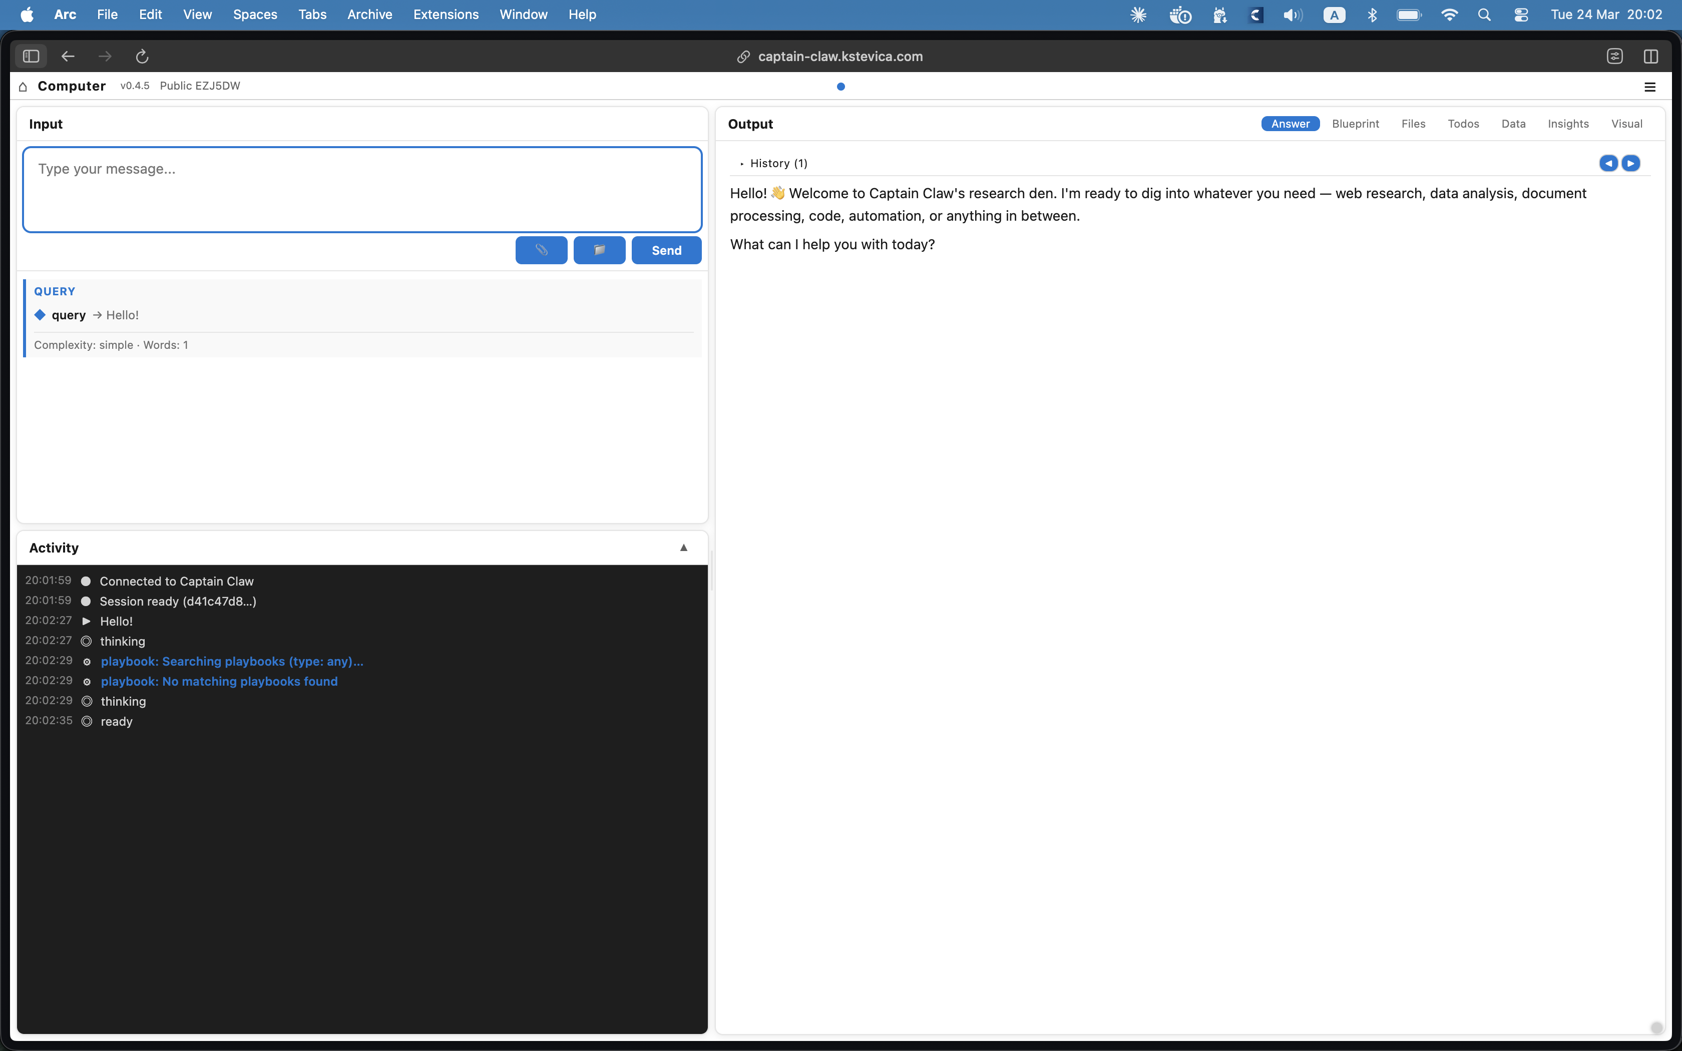Click the 'Public EZJ5DW' label

point(200,86)
